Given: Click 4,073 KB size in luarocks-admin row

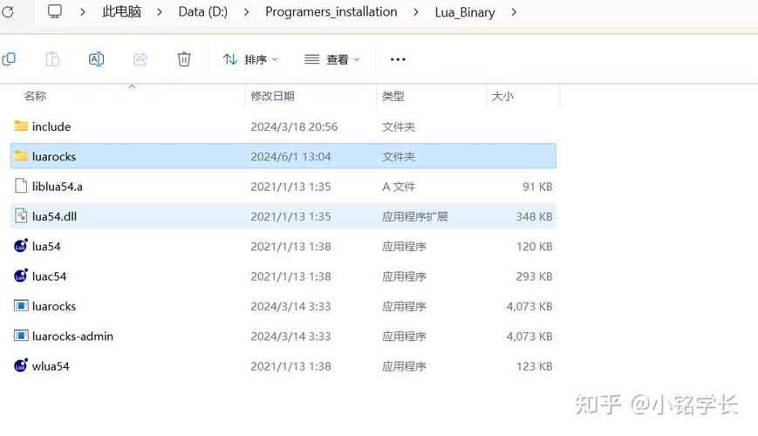Looking at the screenshot, I should pyautogui.click(x=529, y=337).
